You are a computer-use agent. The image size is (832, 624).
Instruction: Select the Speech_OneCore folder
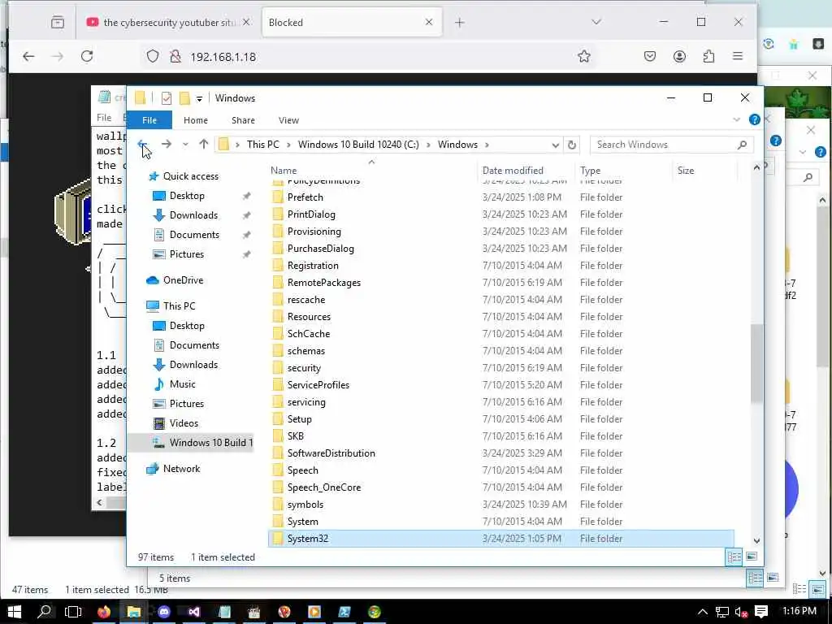[x=323, y=487]
